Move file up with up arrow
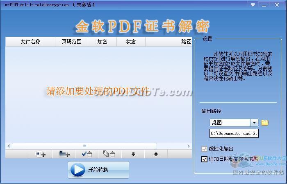 156,154
